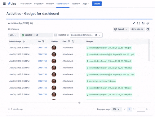This screenshot has height=117, width=155.
Task: Open Field column settings sliders icon
Action: pyautogui.click(x=73, y=41)
